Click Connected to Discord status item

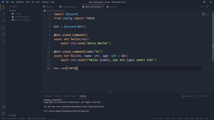(37, 118)
